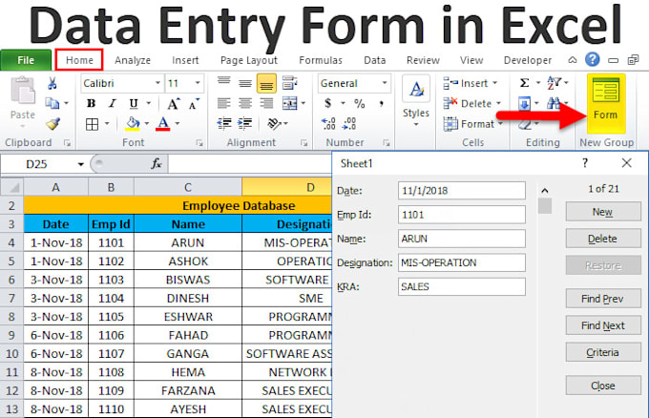Click the AutoSum sigma icon

[x=524, y=83]
